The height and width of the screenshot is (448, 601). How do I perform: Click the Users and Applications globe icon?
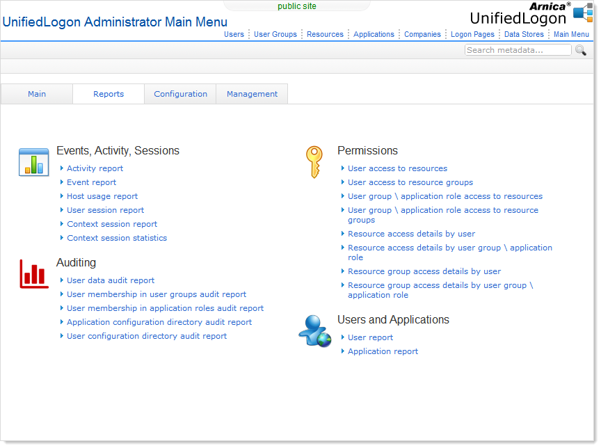(x=315, y=331)
